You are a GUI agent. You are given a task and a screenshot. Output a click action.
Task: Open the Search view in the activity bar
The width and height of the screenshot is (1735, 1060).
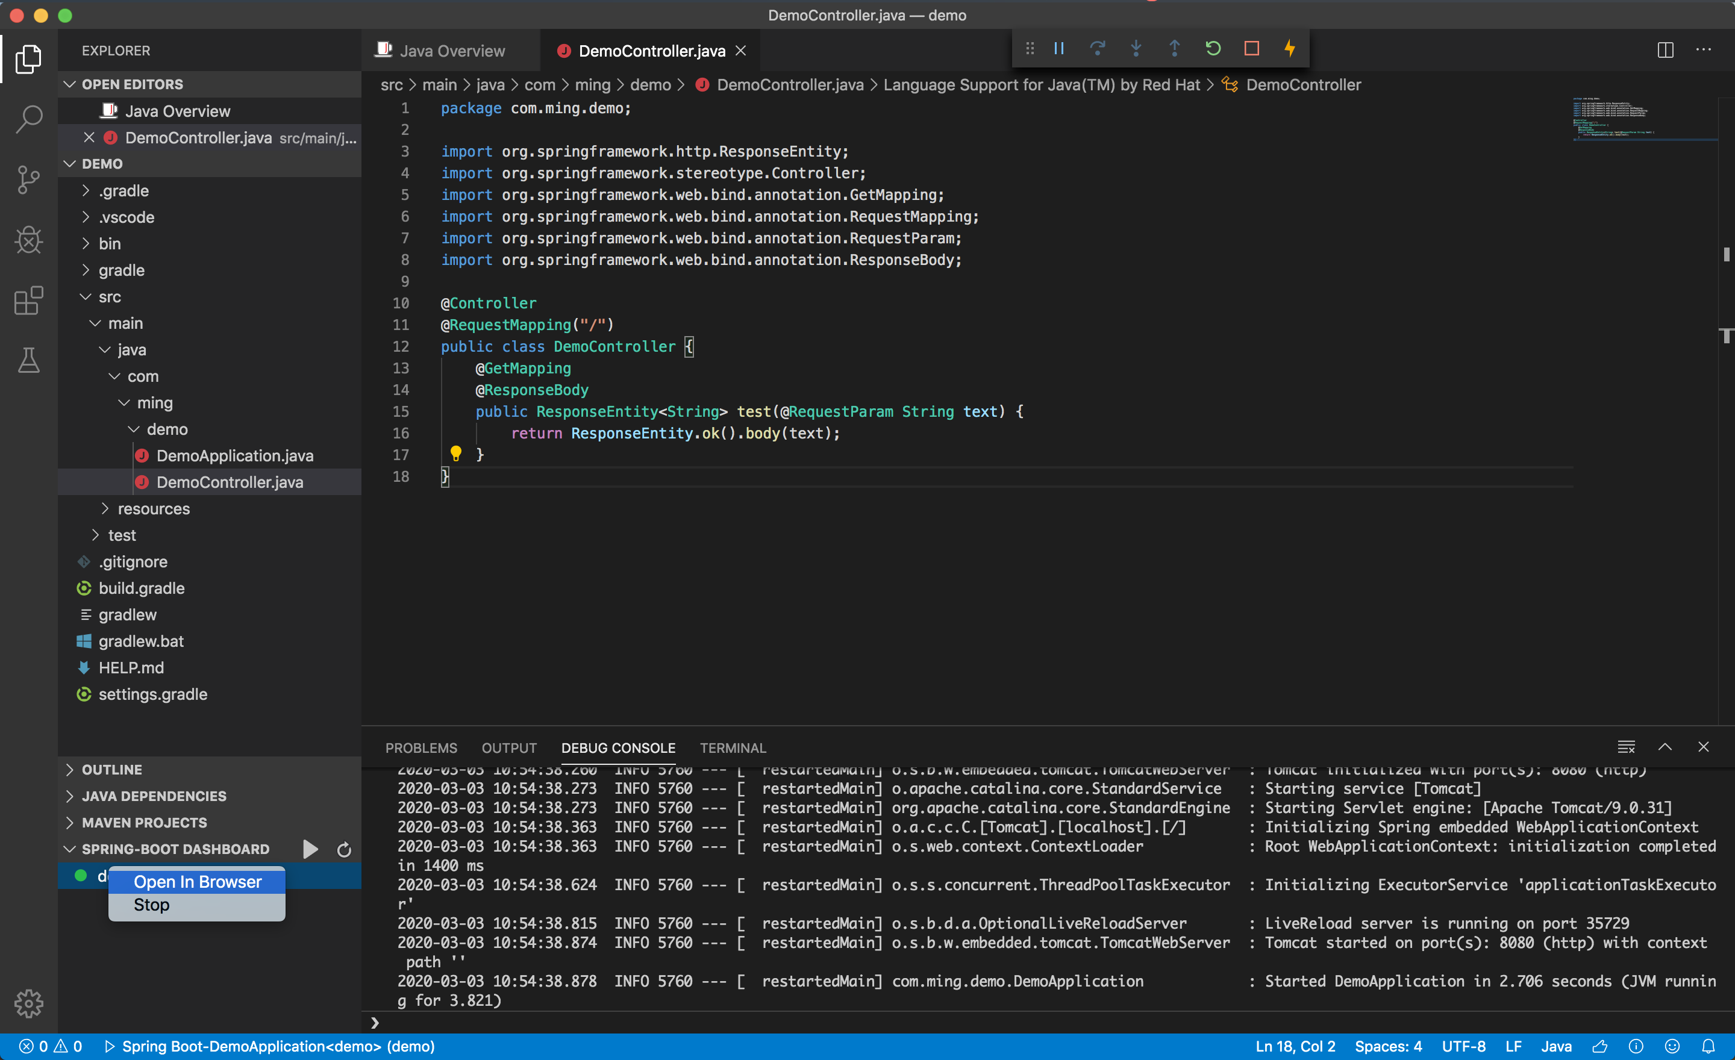click(x=28, y=119)
